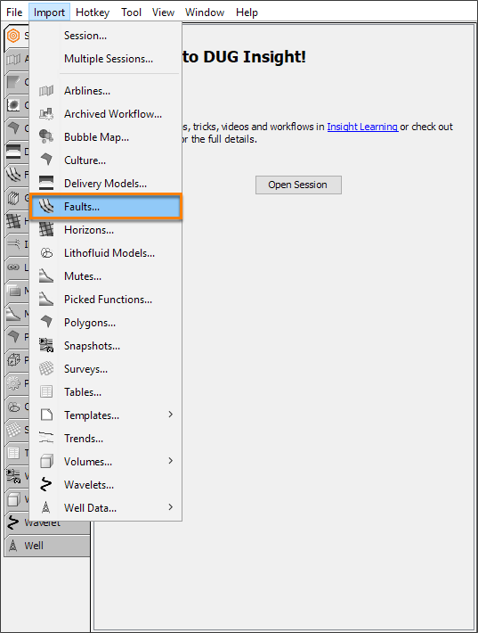This screenshot has height=633, width=478.
Task: Open the Help menu
Action: click(x=247, y=12)
